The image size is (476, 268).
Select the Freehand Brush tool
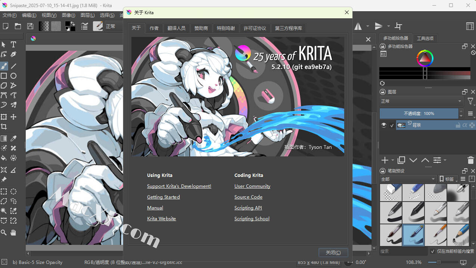[x=4, y=66]
